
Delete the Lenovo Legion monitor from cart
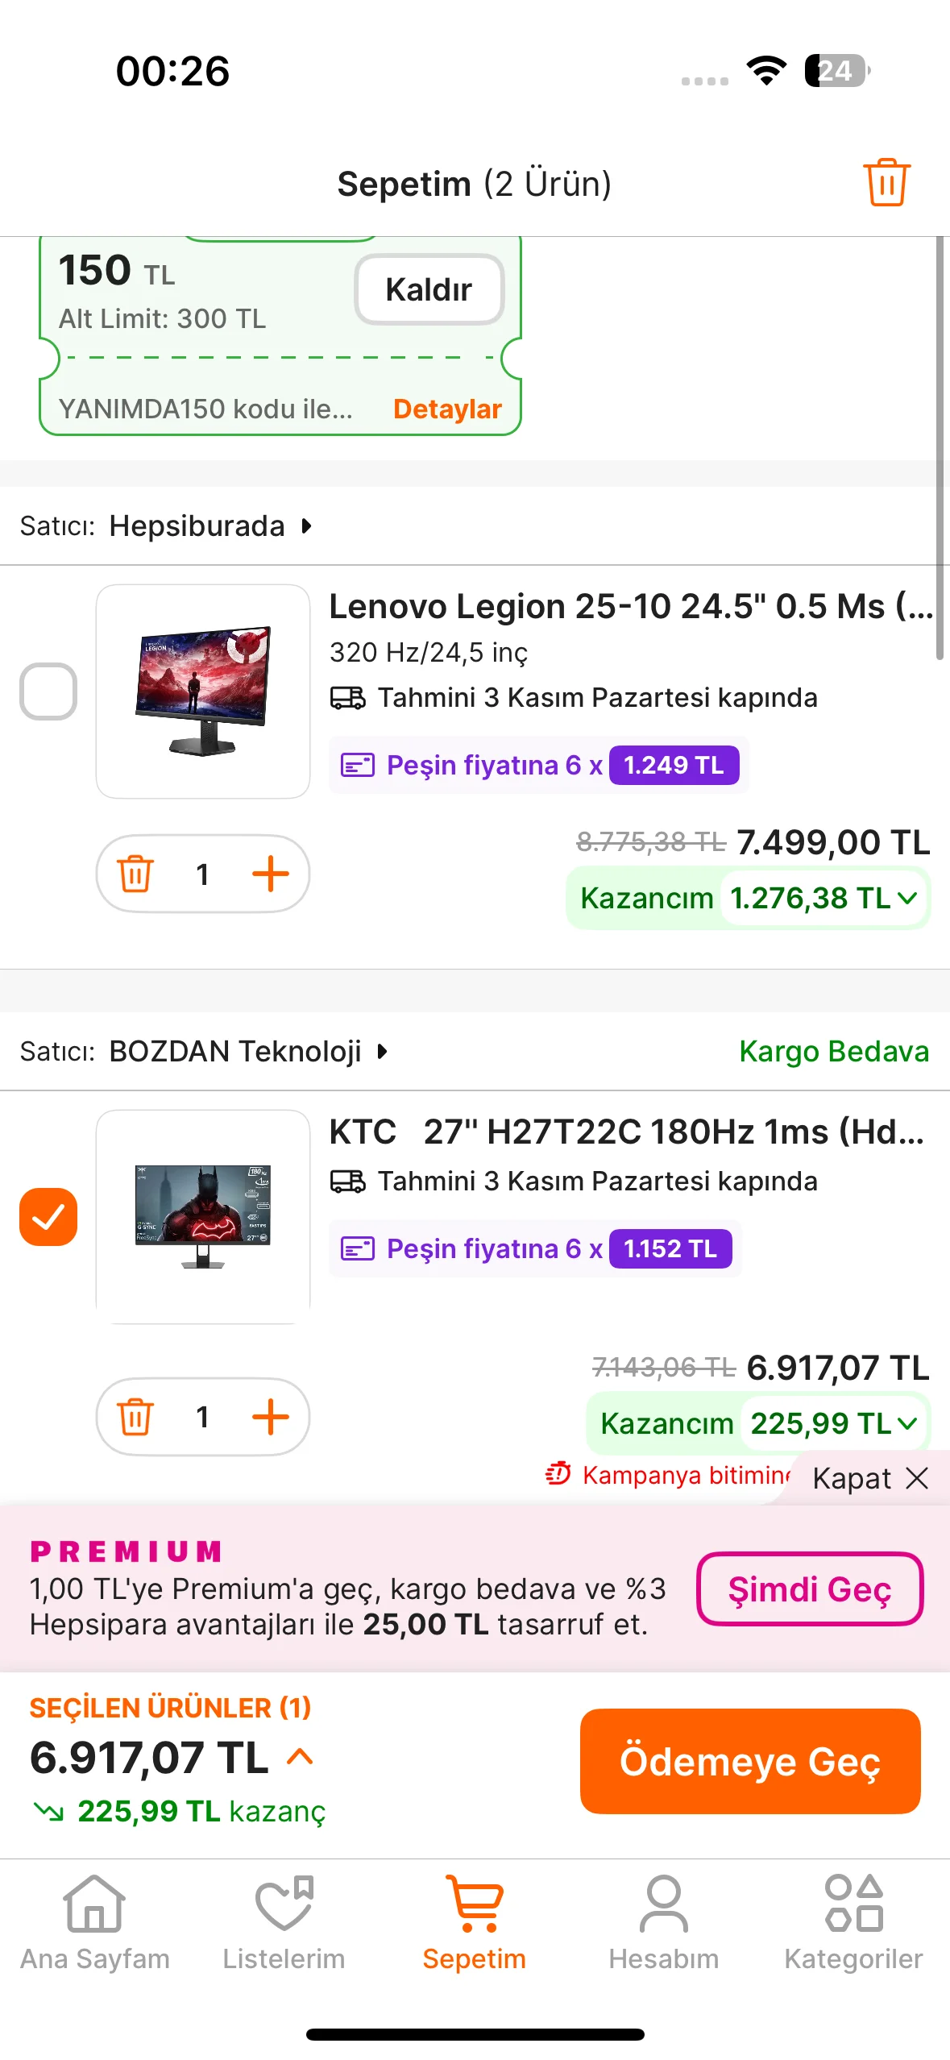tap(135, 874)
